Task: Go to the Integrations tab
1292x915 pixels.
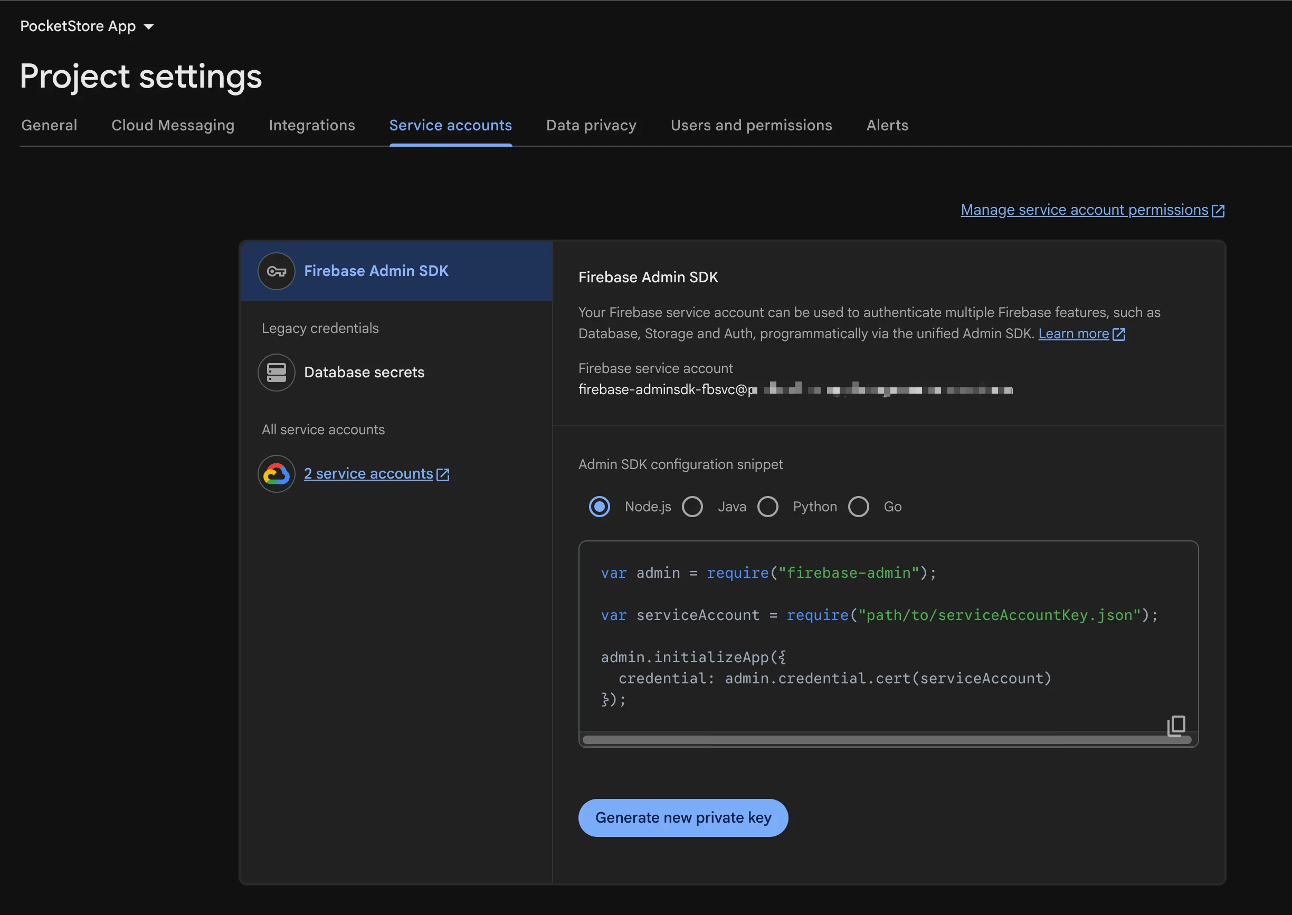Action: [312, 126]
